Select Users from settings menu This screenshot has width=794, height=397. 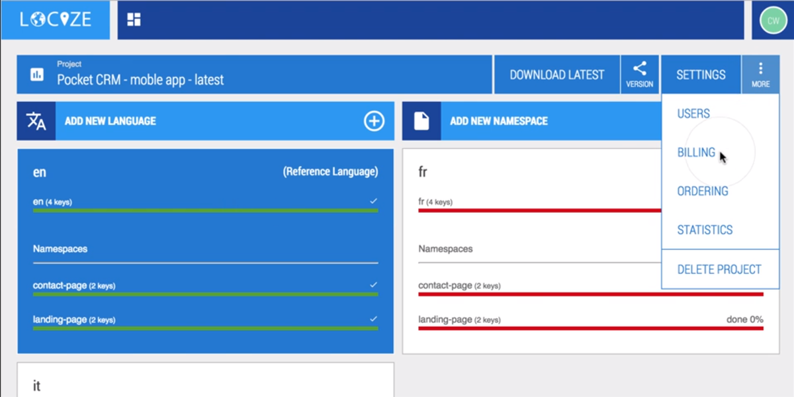coord(693,114)
